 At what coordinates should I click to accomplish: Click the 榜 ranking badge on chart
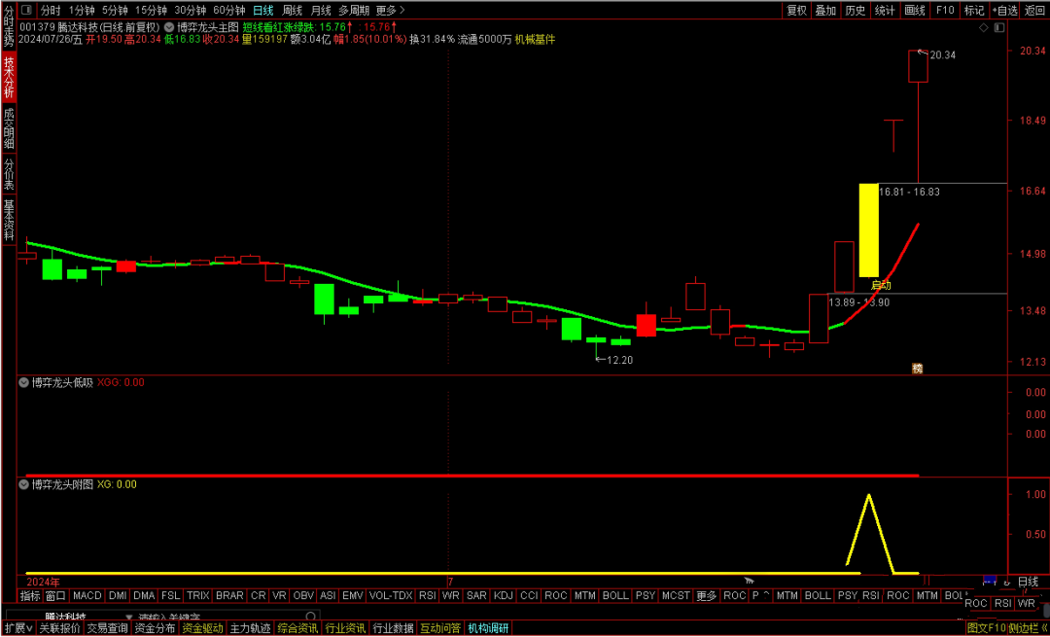(916, 368)
